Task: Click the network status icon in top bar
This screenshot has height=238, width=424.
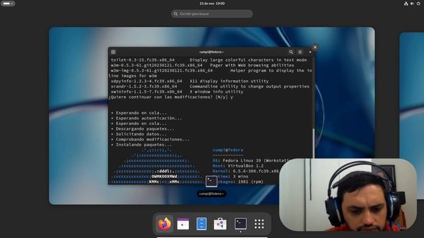Action: pyautogui.click(x=406, y=3)
